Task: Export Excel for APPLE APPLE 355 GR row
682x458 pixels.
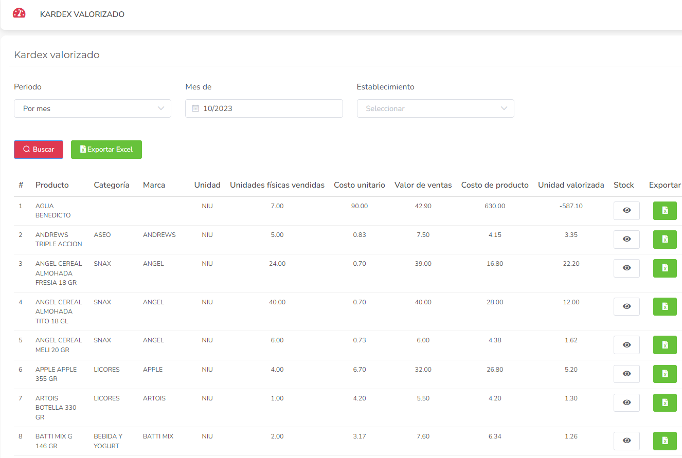Action: 665,374
